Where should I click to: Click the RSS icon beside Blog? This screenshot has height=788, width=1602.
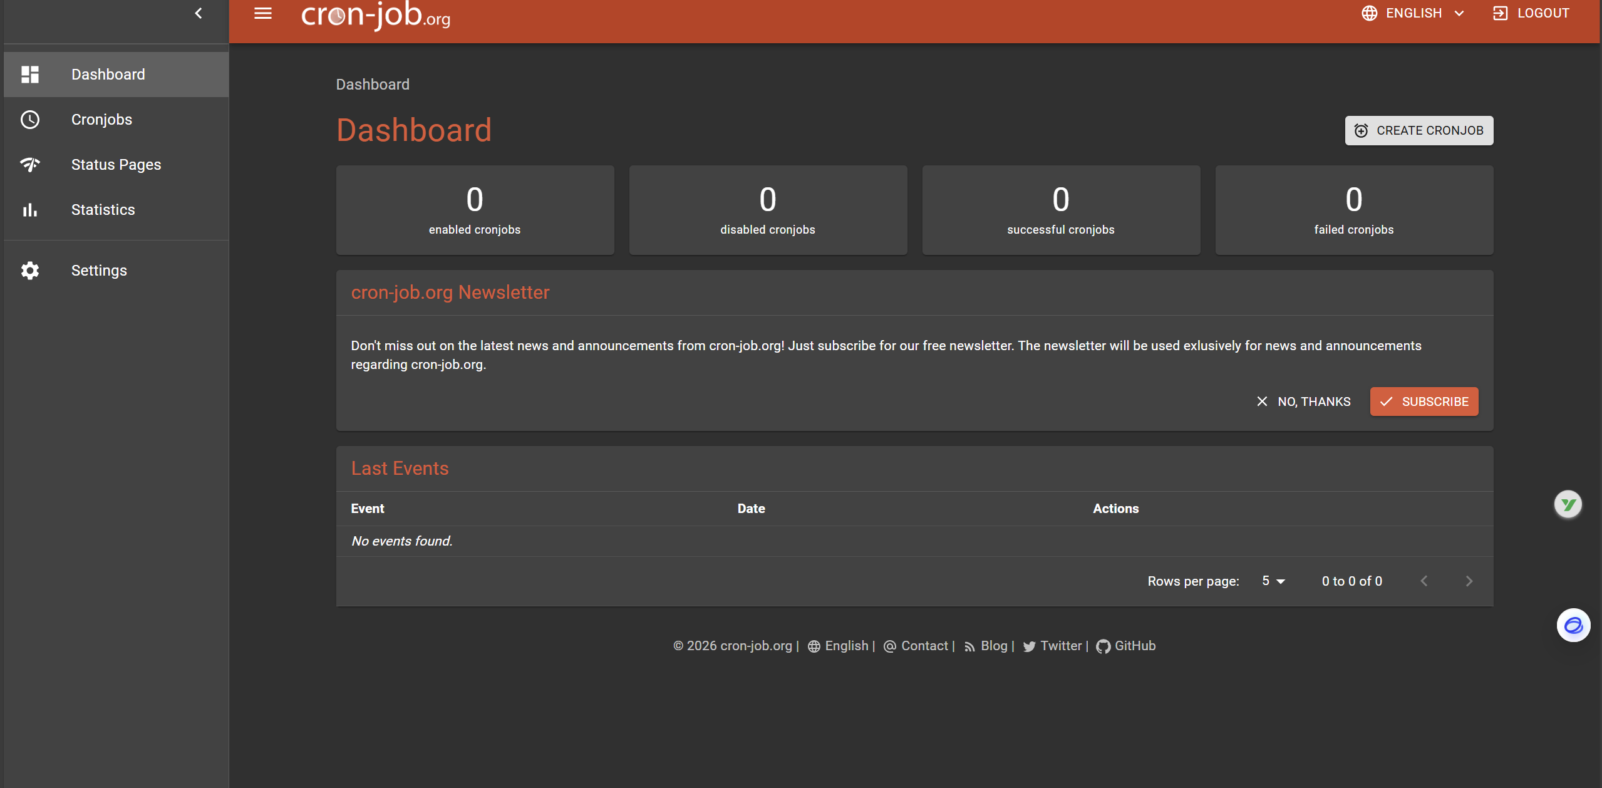coord(969,647)
